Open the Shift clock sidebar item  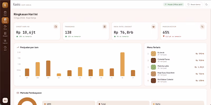tap(5, 48)
